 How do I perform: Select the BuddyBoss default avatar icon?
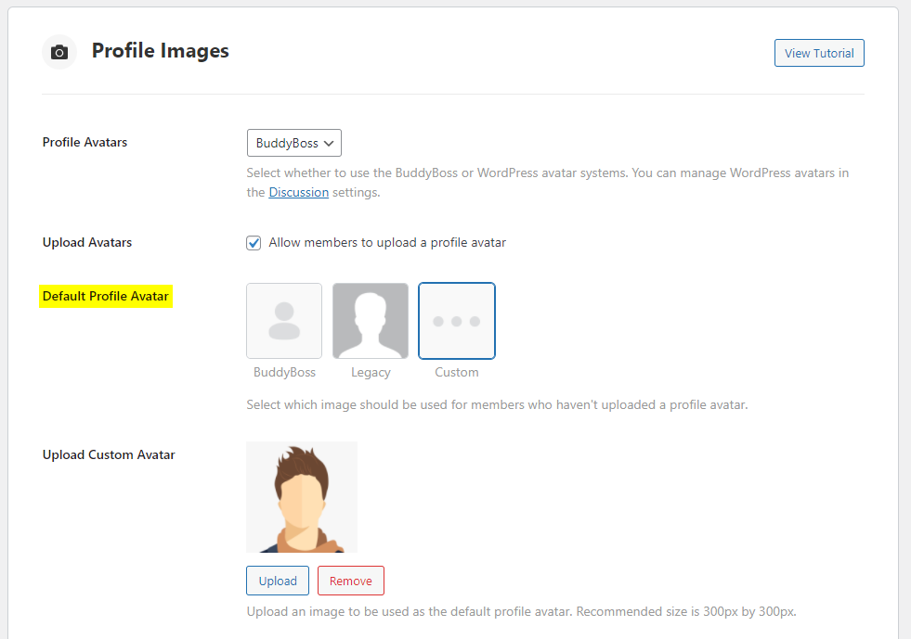[284, 321]
